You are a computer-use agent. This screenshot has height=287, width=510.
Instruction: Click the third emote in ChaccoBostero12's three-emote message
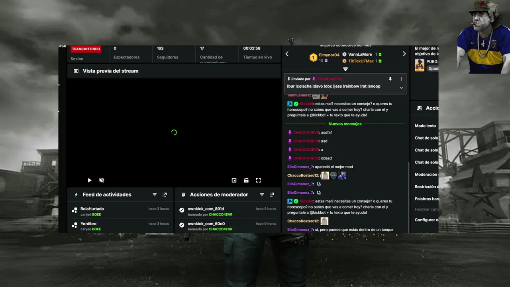pos(342,175)
